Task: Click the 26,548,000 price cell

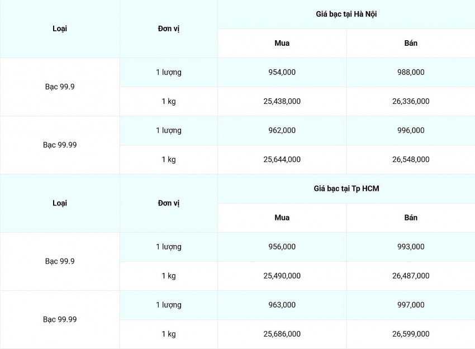Action: tap(411, 159)
